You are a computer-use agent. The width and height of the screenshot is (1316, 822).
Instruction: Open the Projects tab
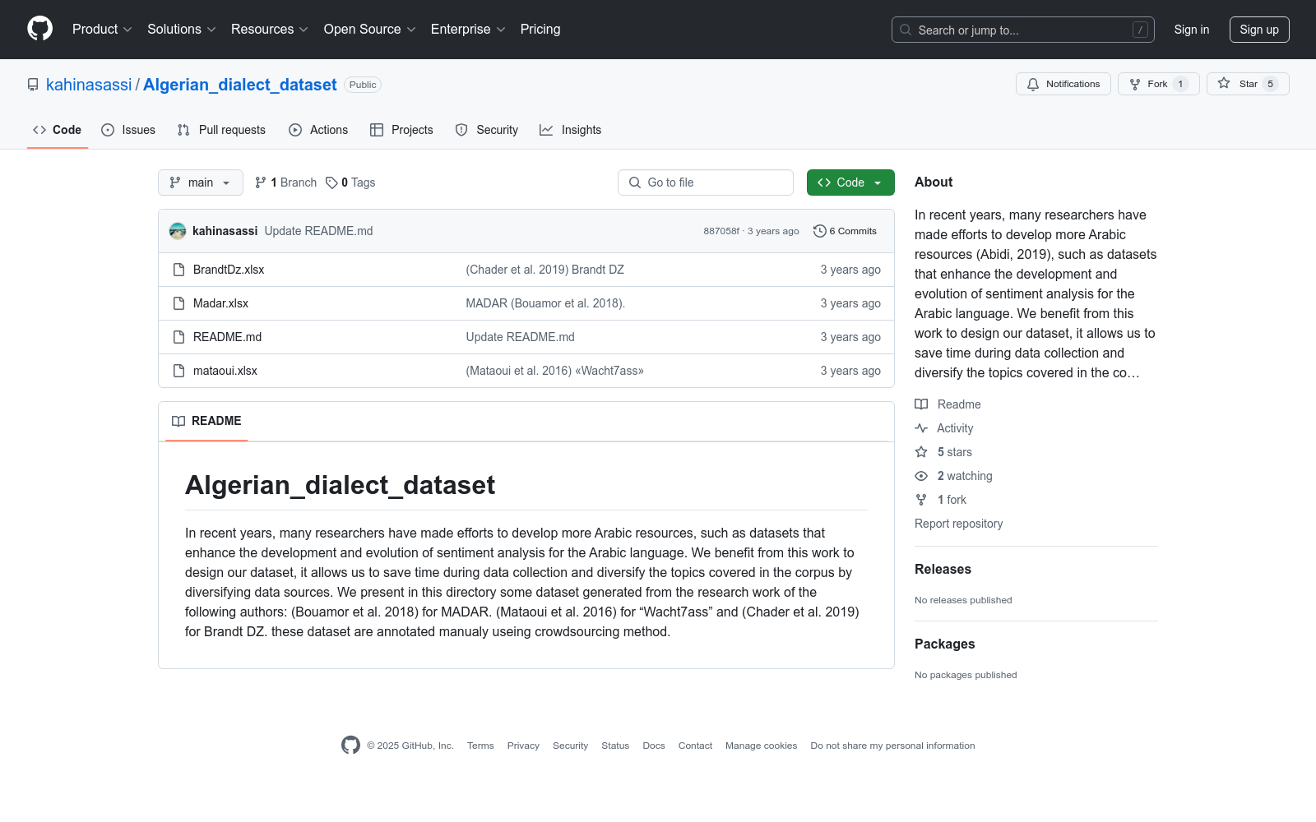[401, 130]
